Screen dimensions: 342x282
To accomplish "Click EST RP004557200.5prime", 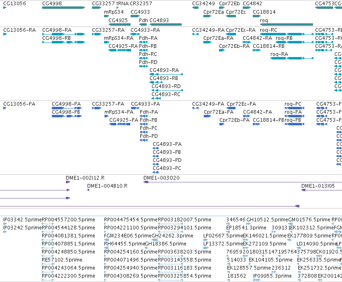I will pos(68,220).
